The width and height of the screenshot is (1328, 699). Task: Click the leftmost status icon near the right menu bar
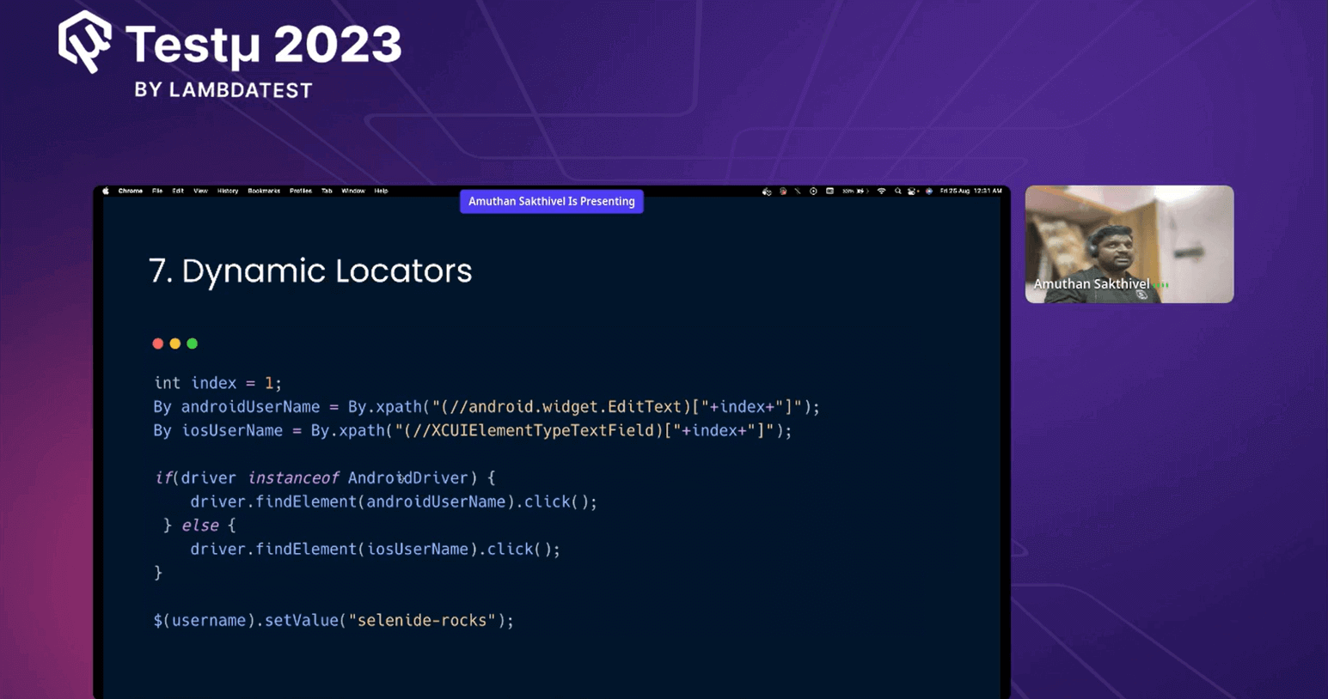(x=767, y=191)
